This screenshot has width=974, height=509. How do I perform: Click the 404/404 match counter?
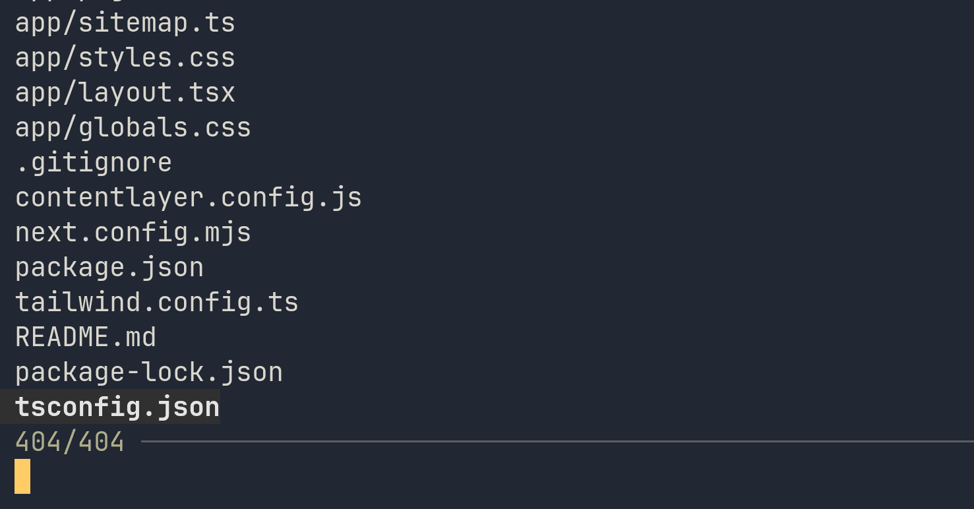(x=69, y=442)
